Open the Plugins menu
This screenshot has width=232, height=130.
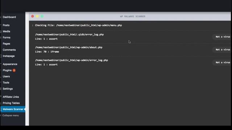[x=7, y=70]
